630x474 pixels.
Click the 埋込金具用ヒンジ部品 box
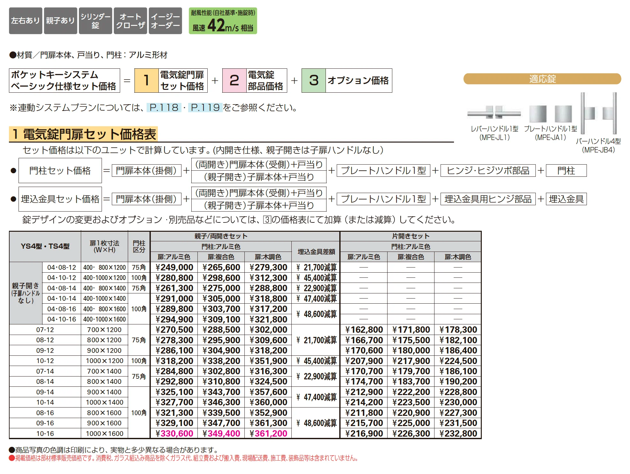(x=488, y=199)
